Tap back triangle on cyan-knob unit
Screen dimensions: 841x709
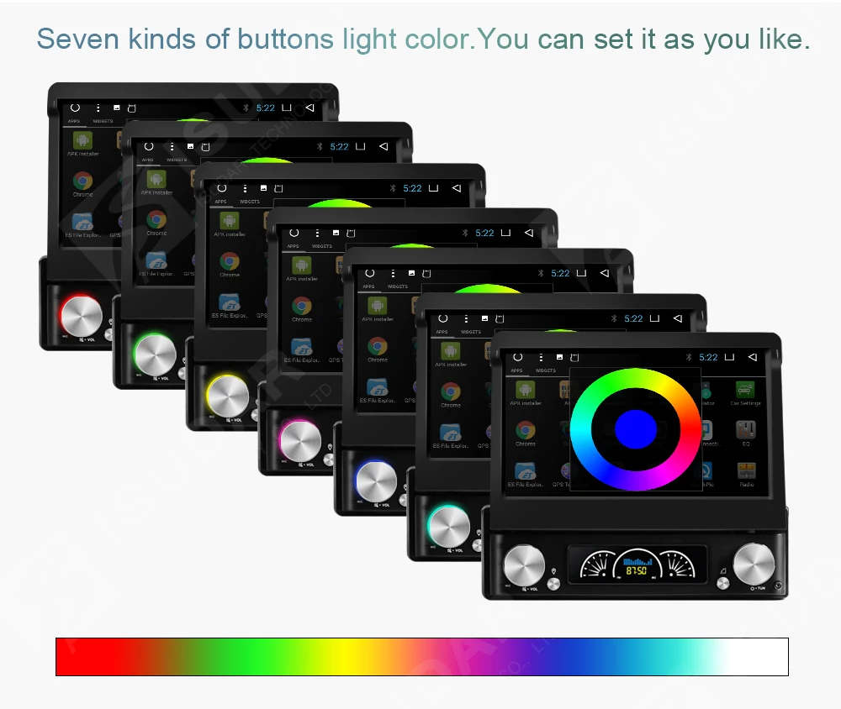coord(677,318)
